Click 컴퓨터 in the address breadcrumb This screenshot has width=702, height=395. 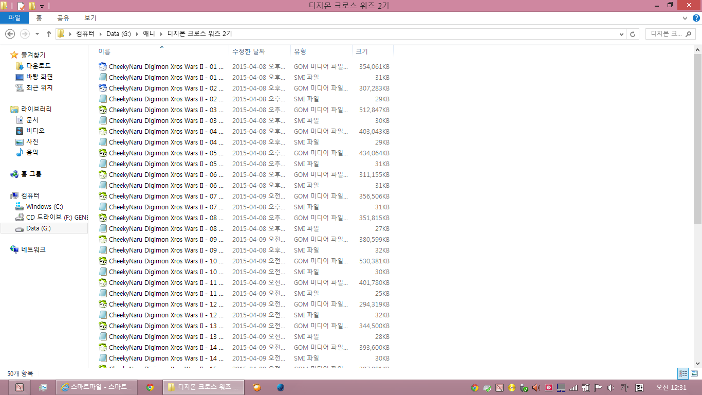[85, 34]
